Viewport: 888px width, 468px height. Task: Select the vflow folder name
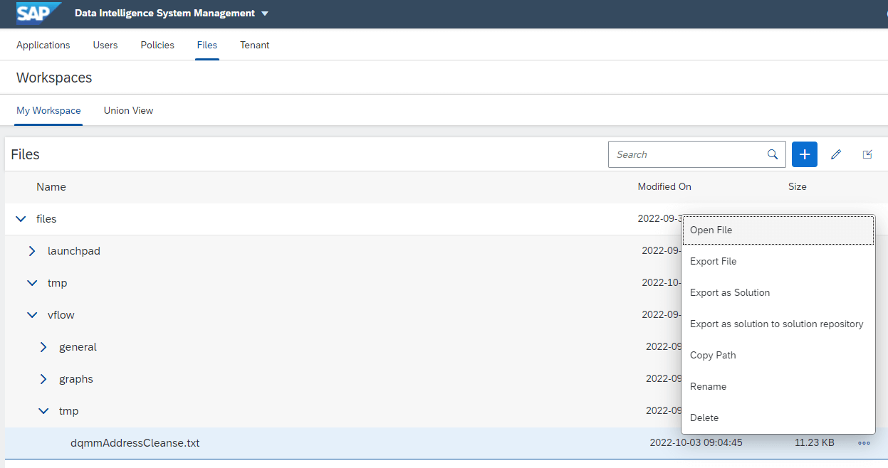click(61, 315)
